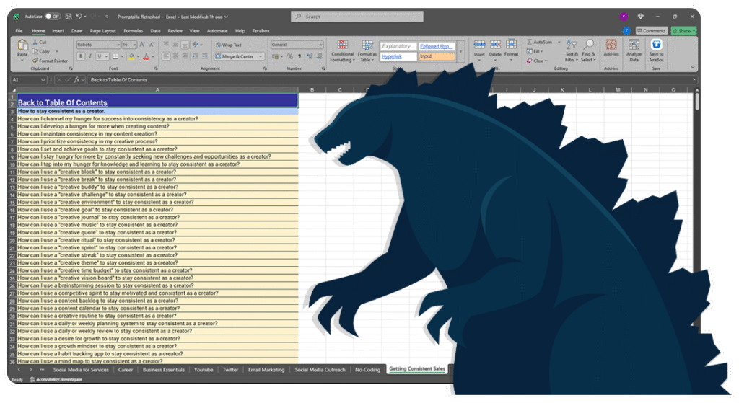Activate the Format Painter brush

pyautogui.click(x=35, y=61)
